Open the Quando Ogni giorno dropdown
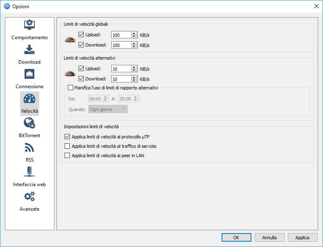 (108, 109)
